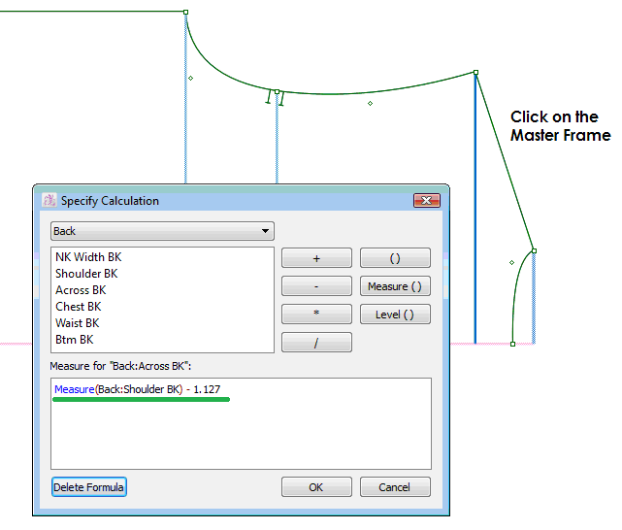Select Shoulder BK measurement
Image resolution: width=622 pixels, height=530 pixels.
pyautogui.click(x=87, y=274)
